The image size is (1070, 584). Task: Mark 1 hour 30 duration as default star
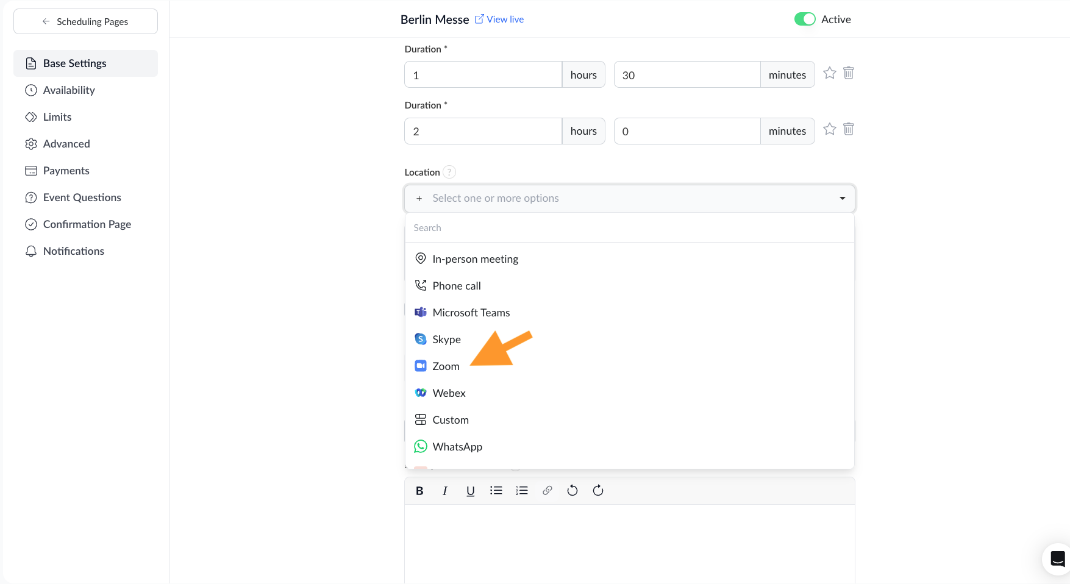[x=830, y=73]
